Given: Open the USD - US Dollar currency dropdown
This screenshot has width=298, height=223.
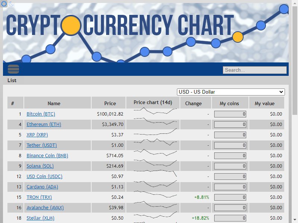Looking at the screenshot, I should pos(231,92).
